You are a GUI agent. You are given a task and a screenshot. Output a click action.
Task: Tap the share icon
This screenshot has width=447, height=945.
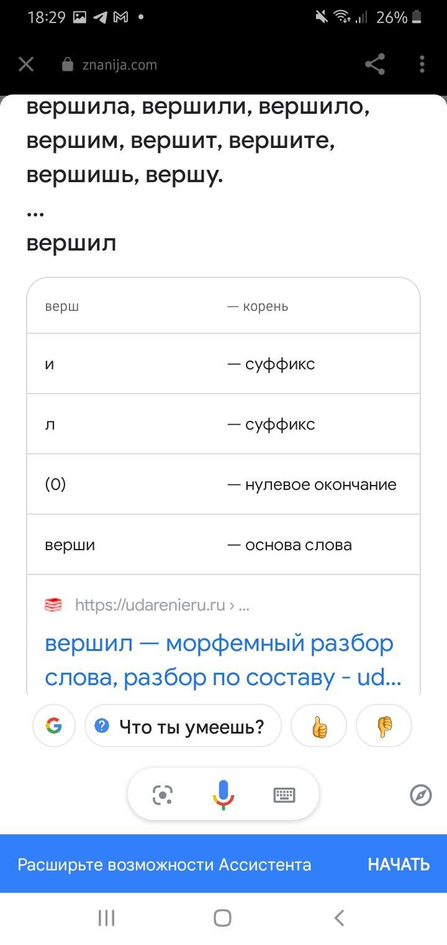click(374, 64)
